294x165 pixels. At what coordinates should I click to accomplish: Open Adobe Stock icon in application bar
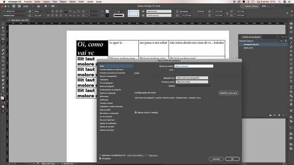click(x=19, y=6)
